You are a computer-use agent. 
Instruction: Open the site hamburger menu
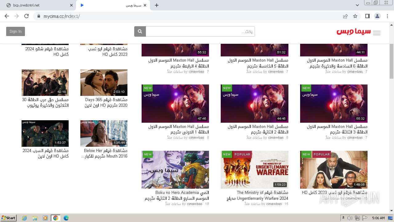377,33
